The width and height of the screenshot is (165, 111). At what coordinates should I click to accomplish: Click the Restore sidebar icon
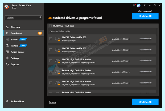[7, 45]
